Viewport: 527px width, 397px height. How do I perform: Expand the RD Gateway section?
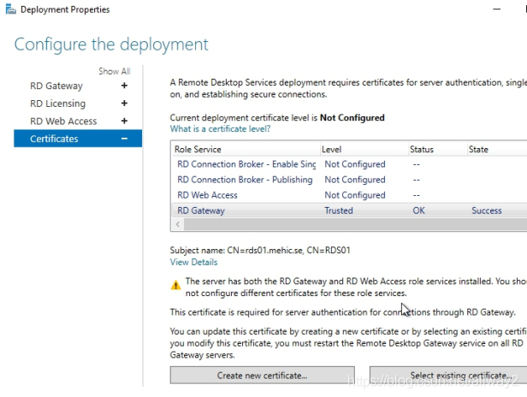[125, 86]
